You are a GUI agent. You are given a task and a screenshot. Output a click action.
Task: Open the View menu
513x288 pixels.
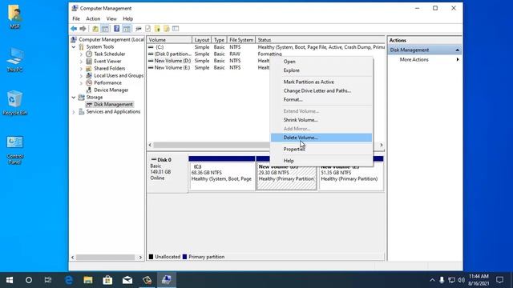(111, 18)
